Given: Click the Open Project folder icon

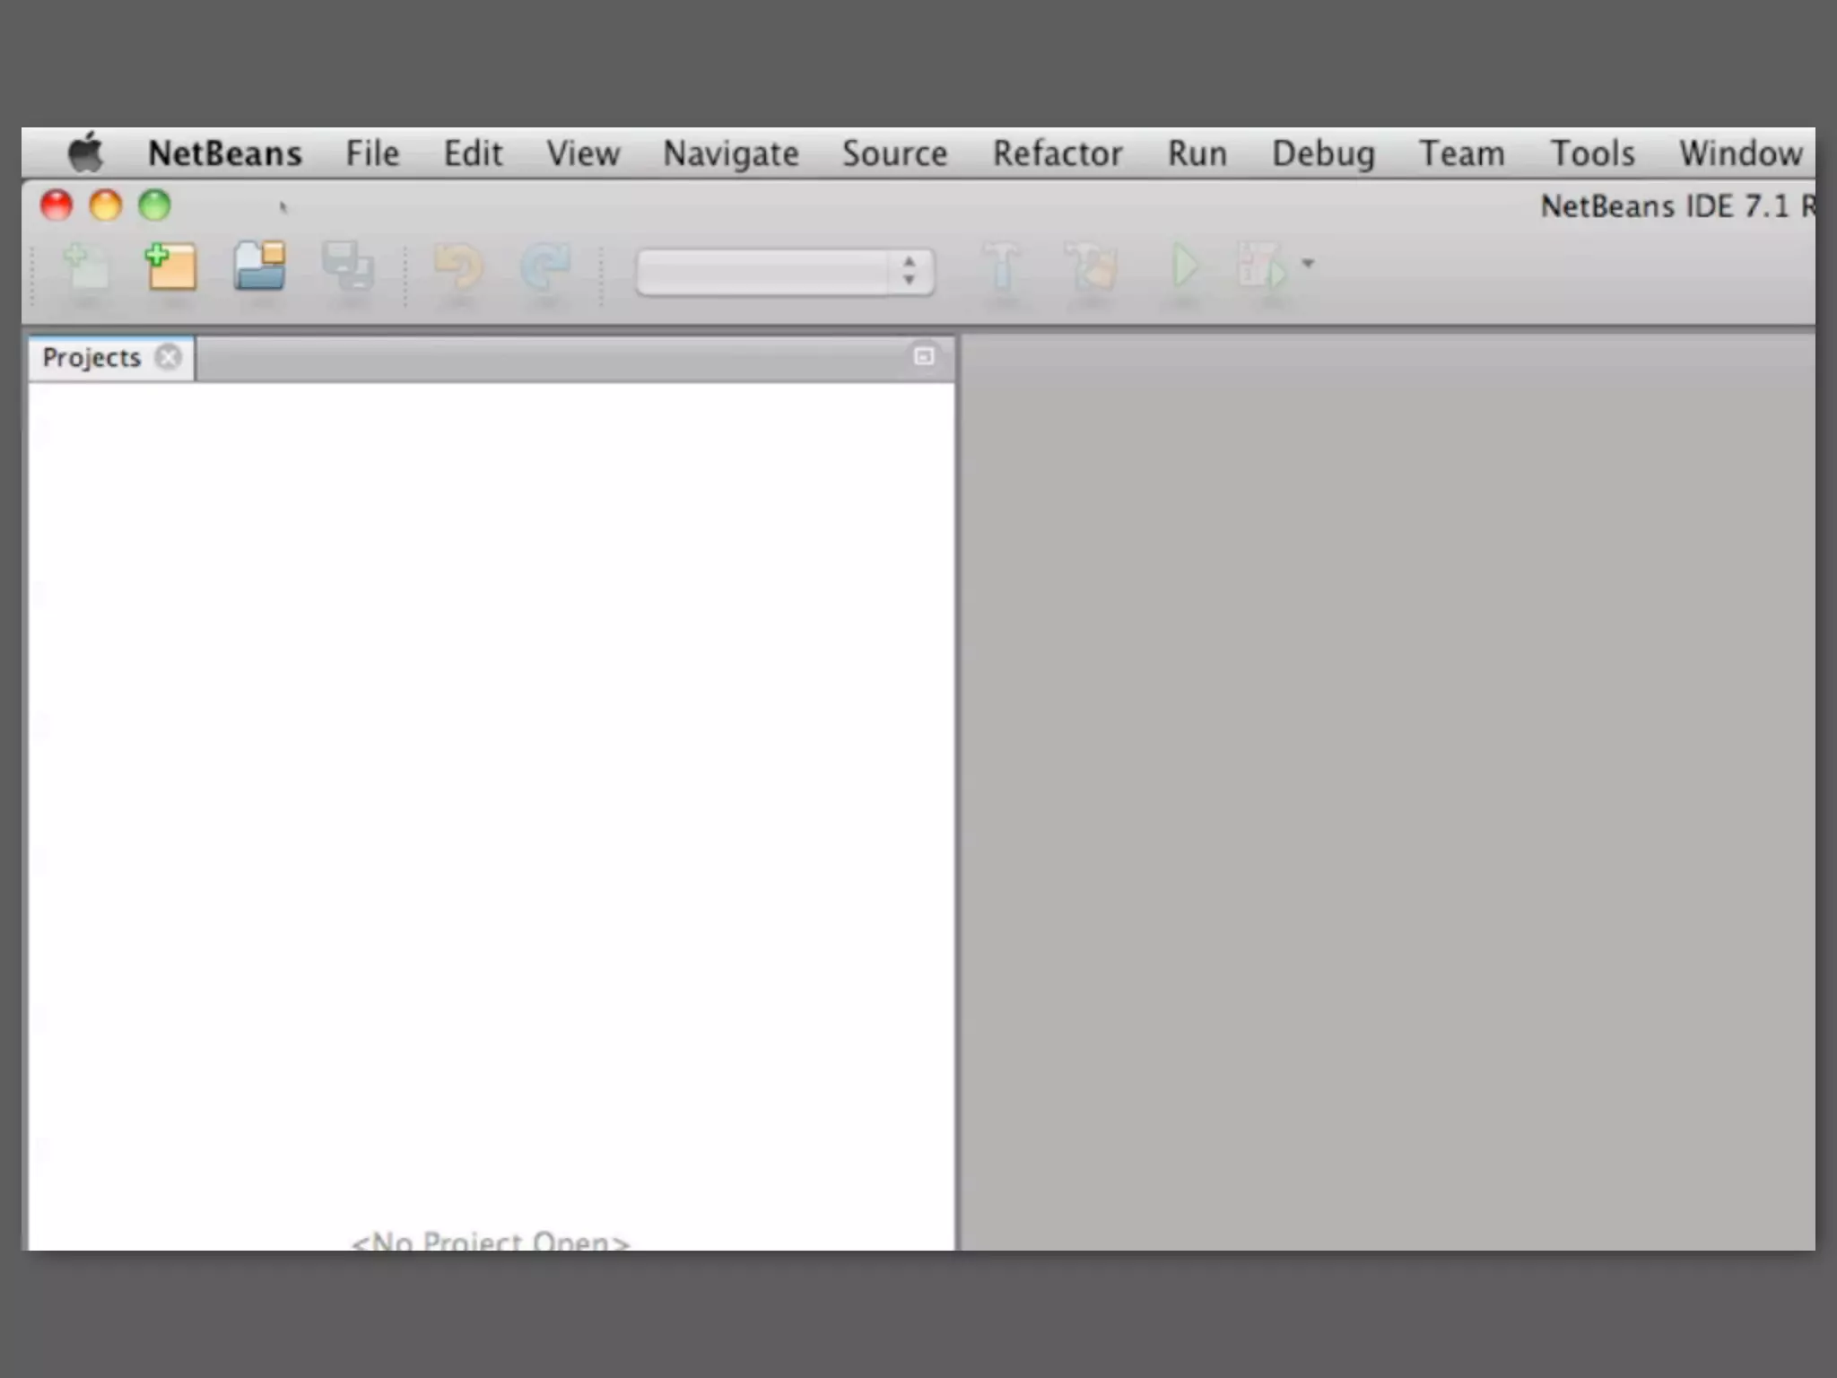Looking at the screenshot, I should (260, 266).
